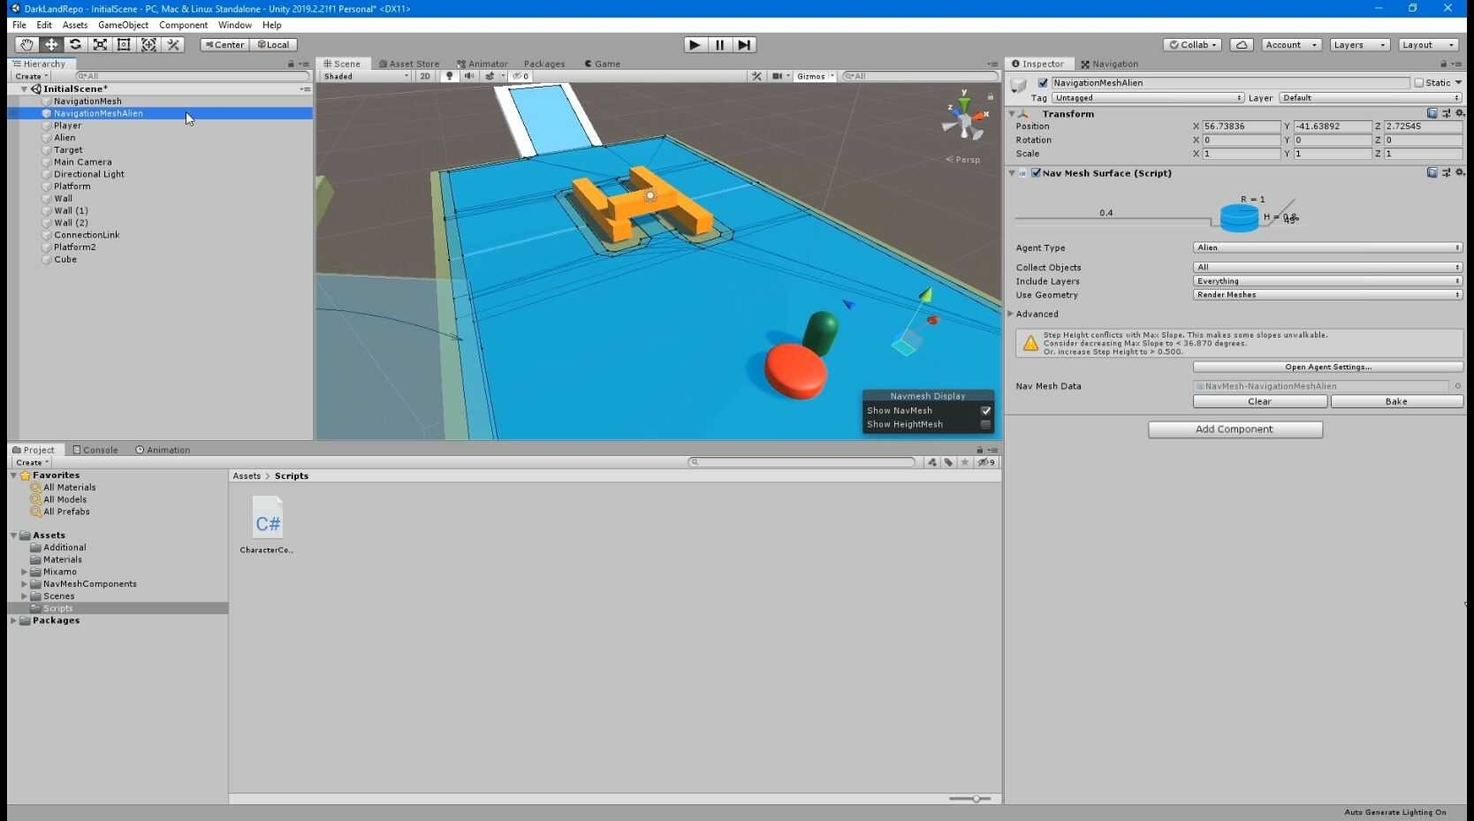This screenshot has height=821, width=1474.
Task: Toggle Persp projection label in Scene view
Action: pyautogui.click(x=963, y=160)
